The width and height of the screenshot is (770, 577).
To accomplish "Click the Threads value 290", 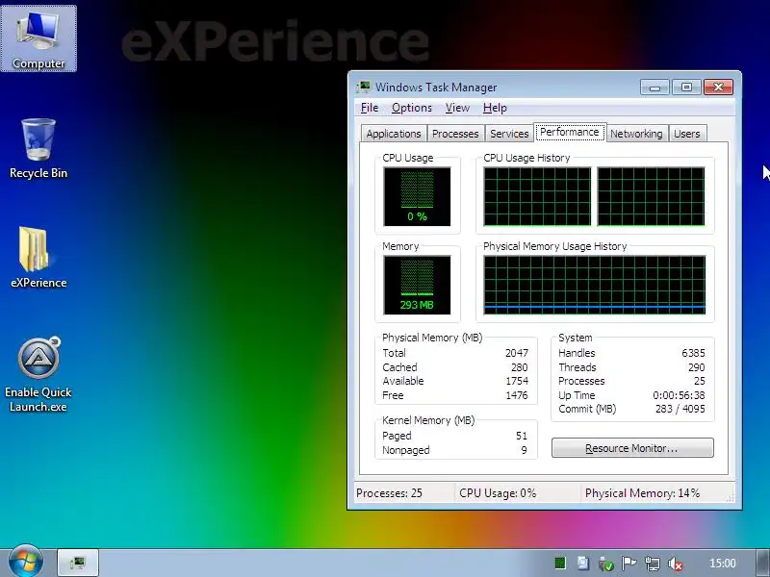I will tap(696, 367).
